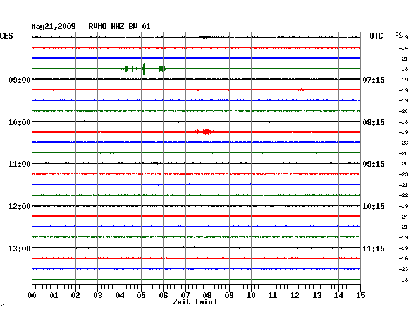This screenshot has width=411, height=312.
Task: Click minute label 07 on time axis
Action: tap(185, 296)
